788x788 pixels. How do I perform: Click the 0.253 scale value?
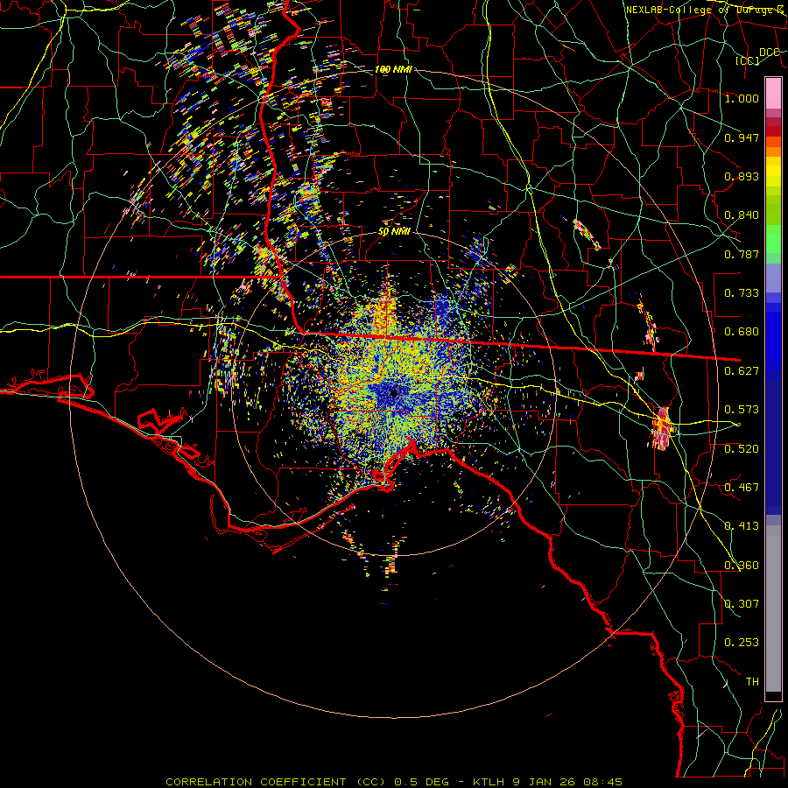(742, 643)
